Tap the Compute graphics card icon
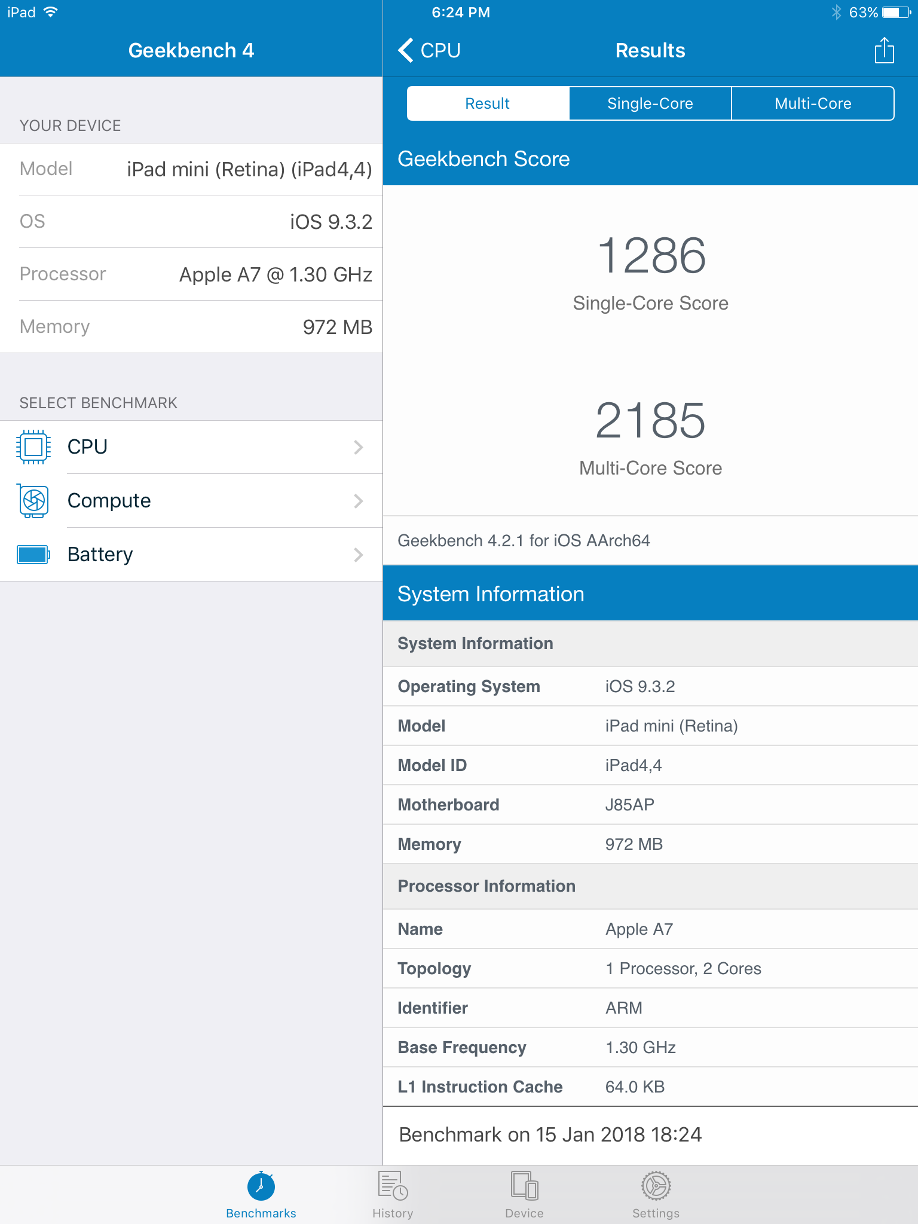Image resolution: width=918 pixels, height=1224 pixels. (33, 501)
